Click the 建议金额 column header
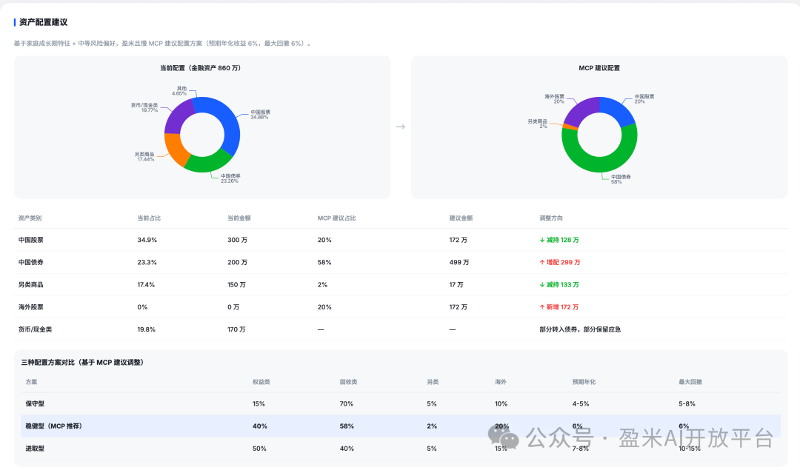This screenshot has width=800, height=470. pos(461,218)
